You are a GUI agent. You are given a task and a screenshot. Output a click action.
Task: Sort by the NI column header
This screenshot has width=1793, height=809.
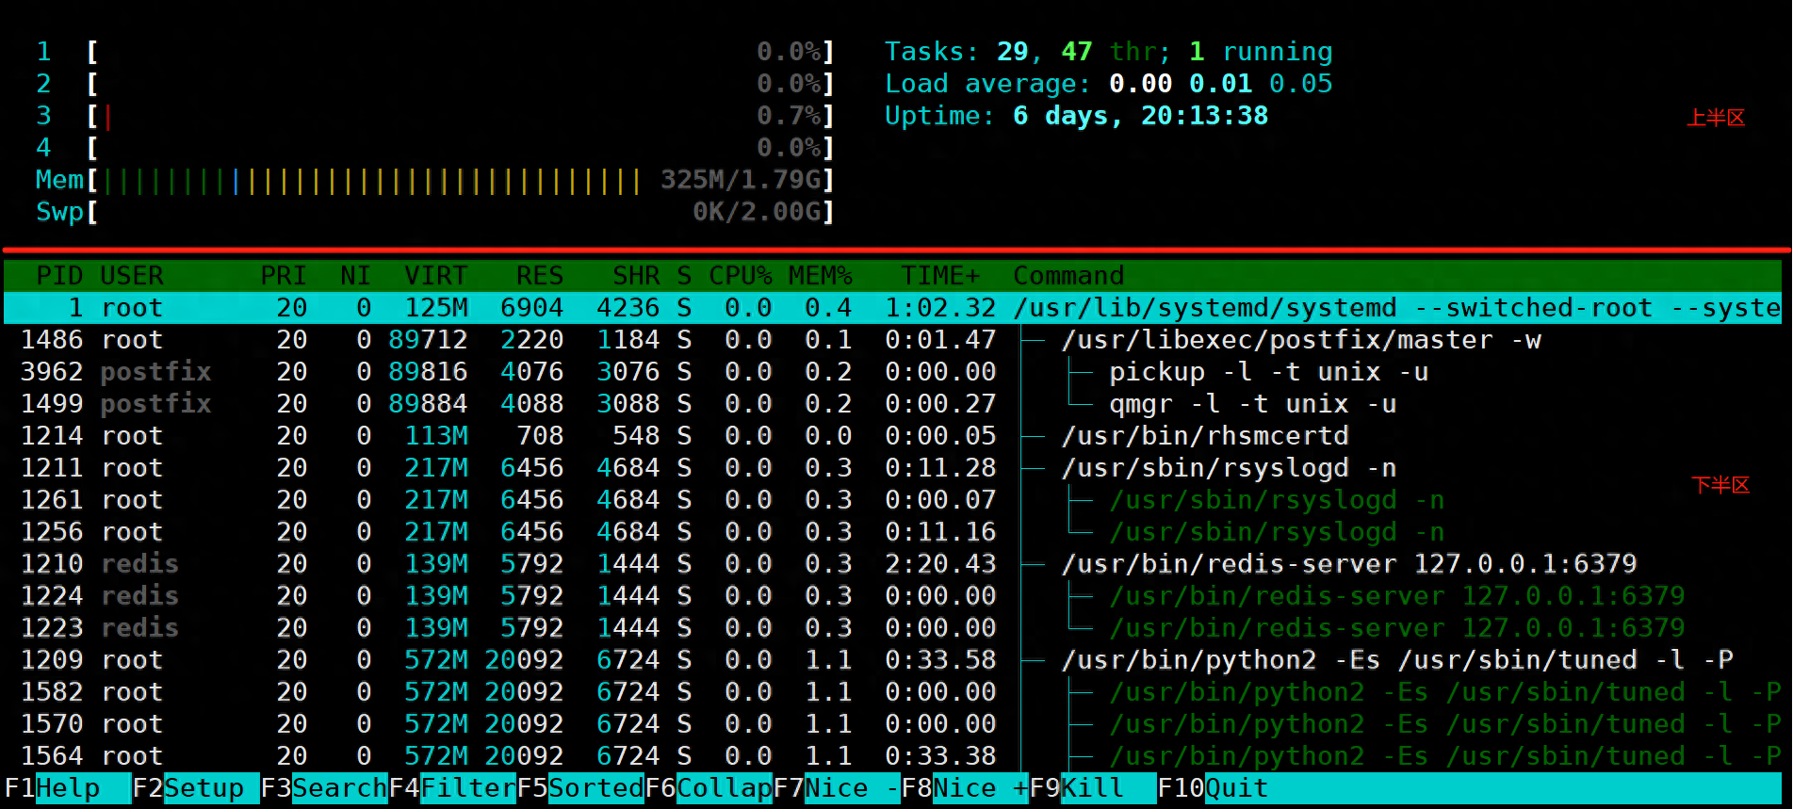click(x=355, y=276)
